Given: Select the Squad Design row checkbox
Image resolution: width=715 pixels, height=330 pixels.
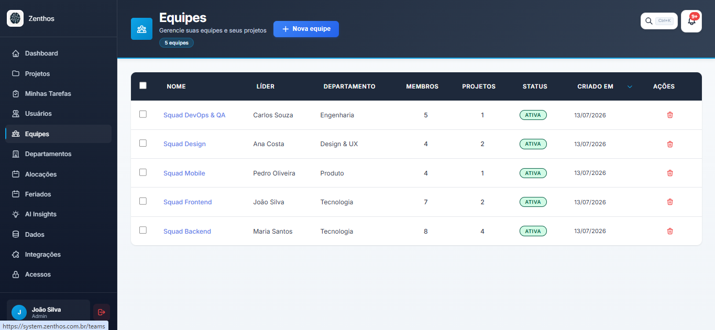Looking at the screenshot, I should click(x=143, y=143).
